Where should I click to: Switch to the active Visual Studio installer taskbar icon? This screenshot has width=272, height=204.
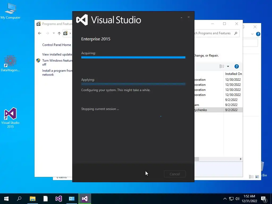coord(85,199)
